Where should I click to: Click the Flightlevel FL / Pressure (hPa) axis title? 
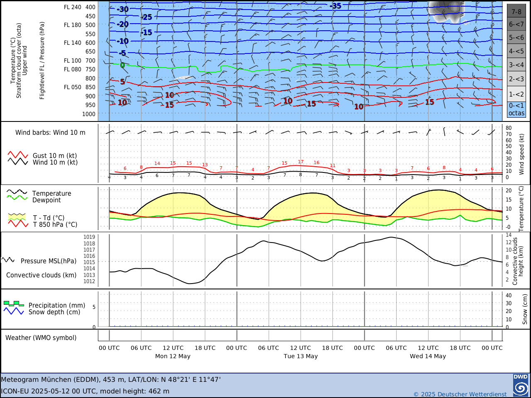(42, 61)
